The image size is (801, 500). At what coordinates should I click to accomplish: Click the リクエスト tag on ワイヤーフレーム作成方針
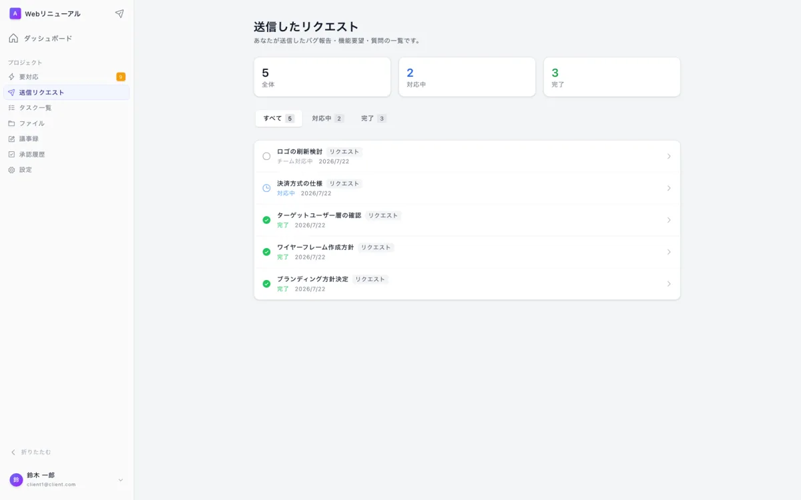[x=376, y=247]
